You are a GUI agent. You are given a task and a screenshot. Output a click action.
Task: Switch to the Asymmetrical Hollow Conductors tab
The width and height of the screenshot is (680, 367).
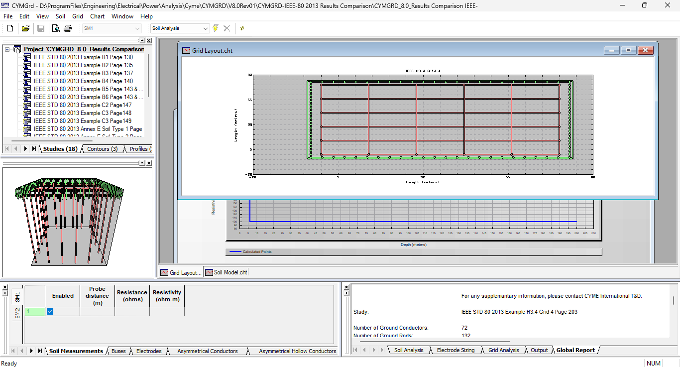297,351
